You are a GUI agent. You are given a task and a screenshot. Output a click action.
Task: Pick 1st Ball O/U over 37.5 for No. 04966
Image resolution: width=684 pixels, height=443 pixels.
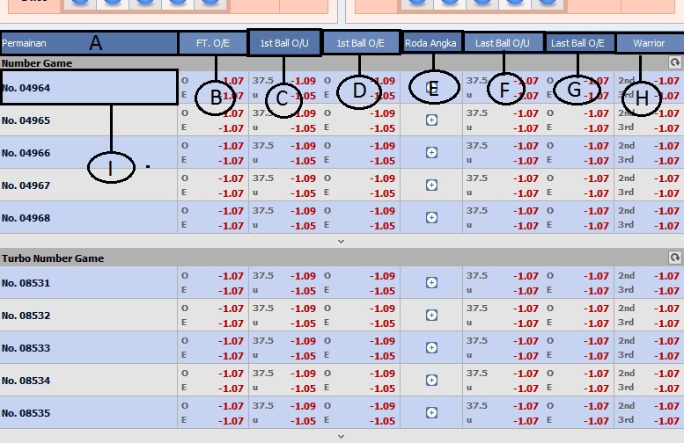pos(302,146)
